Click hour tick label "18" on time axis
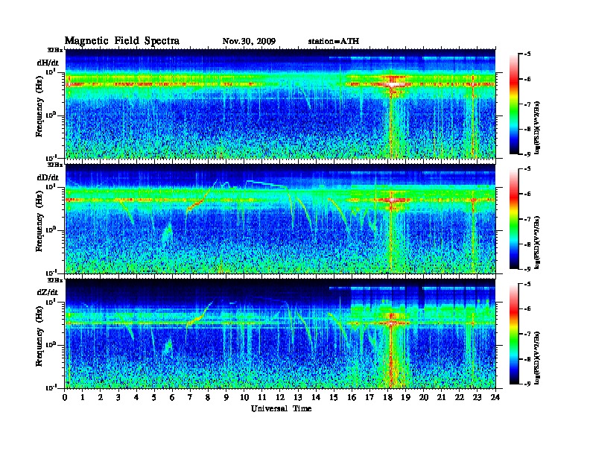Viewport: 590px width, 456px height. (387, 398)
